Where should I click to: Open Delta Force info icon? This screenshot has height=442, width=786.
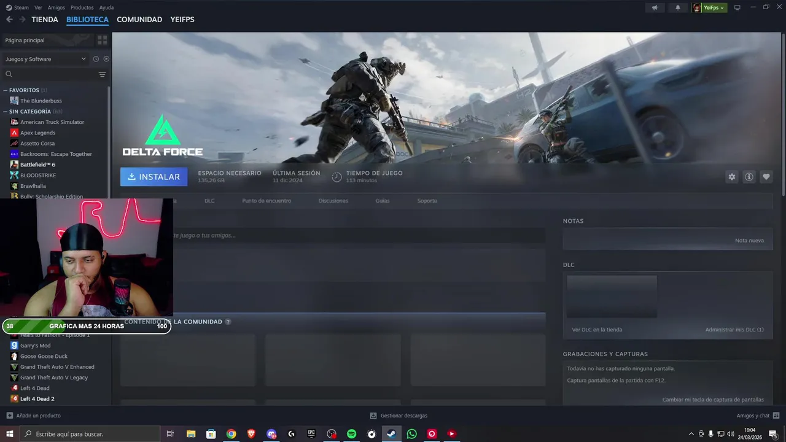coord(749,177)
